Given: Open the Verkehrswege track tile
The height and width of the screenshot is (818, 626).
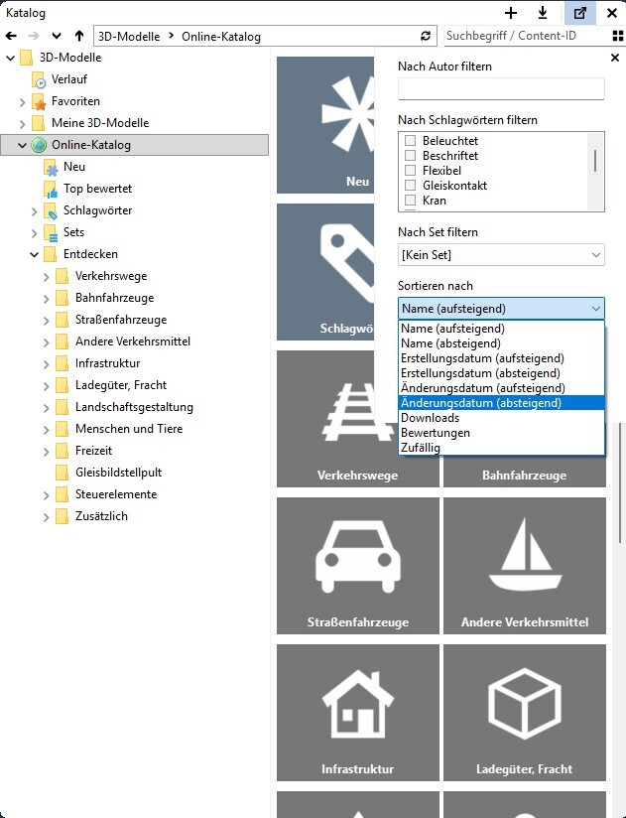Looking at the screenshot, I should tap(357, 418).
